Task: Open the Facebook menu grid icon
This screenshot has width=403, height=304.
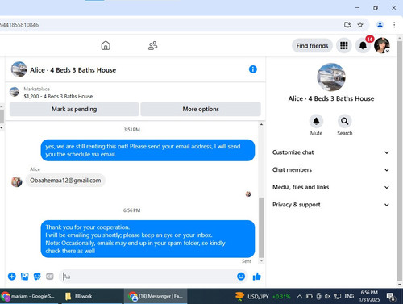Action: point(344,46)
